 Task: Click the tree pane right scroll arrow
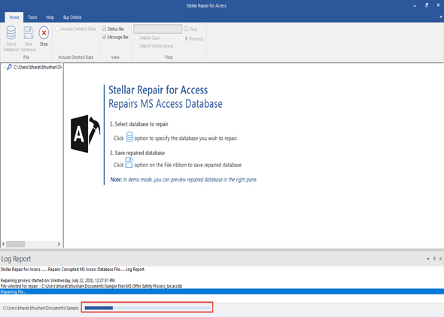pos(59,244)
